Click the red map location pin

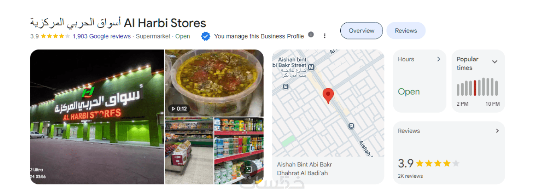[328, 96]
